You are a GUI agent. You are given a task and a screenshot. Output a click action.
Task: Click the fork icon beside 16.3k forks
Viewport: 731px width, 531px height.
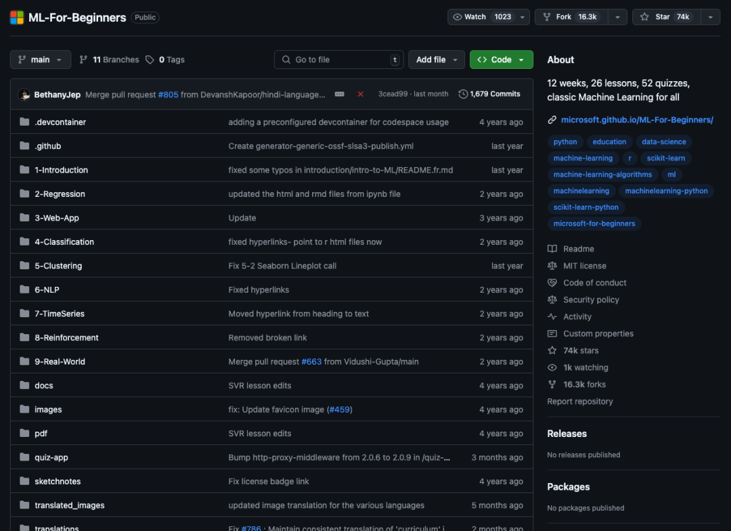click(552, 384)
